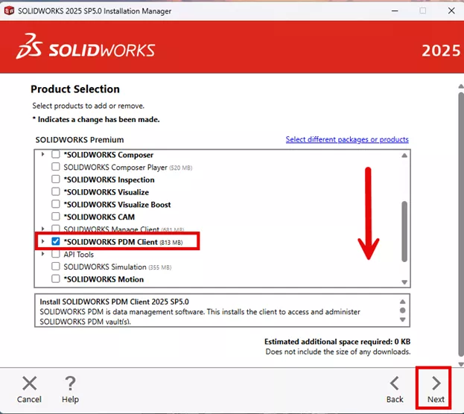Click the SOLIDWORKS title bar app icon
This screenshot has height=414, width=464.
point(9,10)
